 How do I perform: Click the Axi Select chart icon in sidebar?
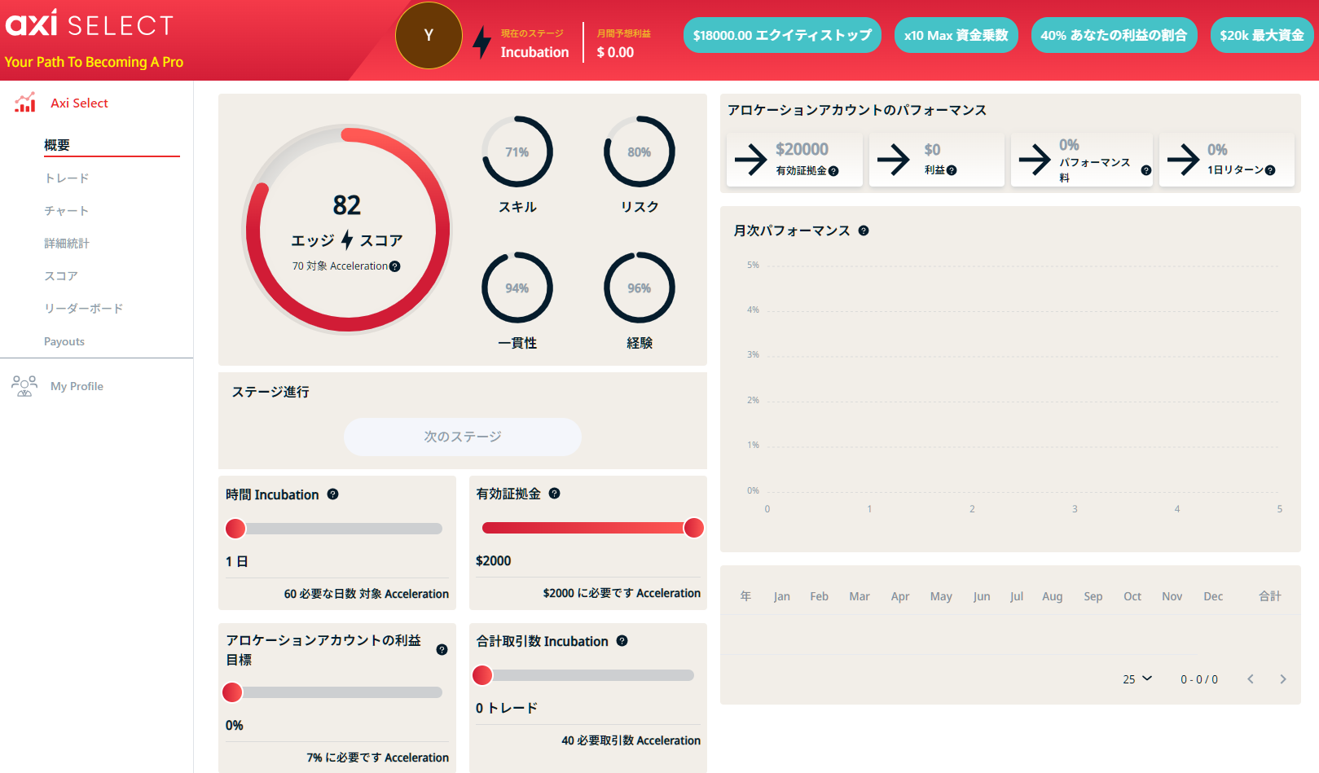[25, 103]
